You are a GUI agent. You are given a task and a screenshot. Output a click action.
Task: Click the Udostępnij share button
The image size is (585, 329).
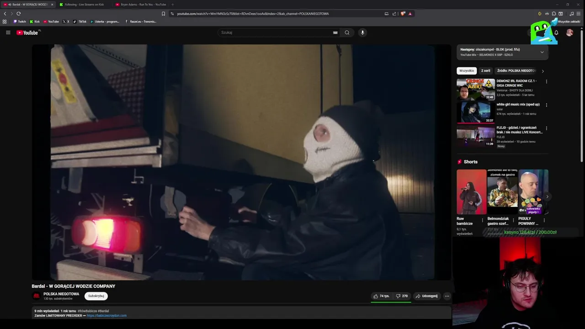[426, 296]
